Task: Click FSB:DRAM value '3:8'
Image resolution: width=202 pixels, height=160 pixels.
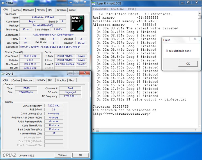Action: tap(54, 110)
